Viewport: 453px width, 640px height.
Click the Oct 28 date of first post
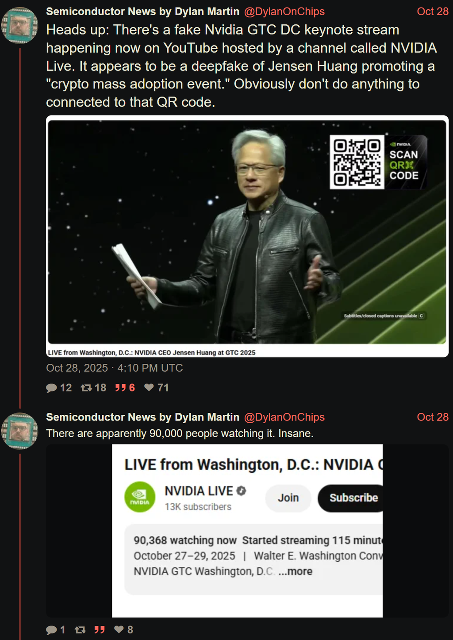(x=433, y=12)
